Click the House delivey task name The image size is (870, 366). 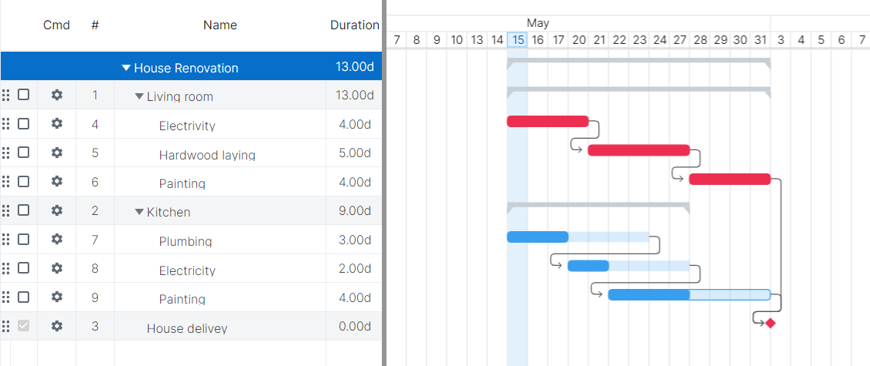[187, 328]
